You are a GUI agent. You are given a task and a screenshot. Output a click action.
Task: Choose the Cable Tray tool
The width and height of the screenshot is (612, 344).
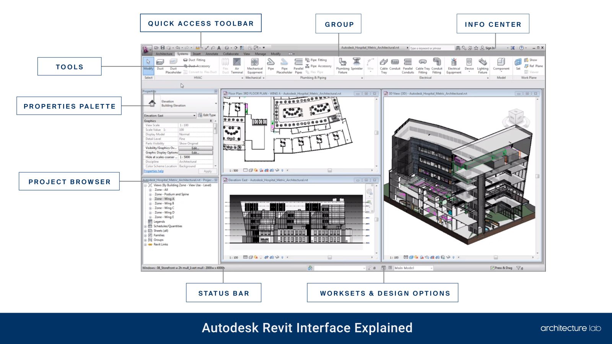pyautogui.click(x=384, y=66)
